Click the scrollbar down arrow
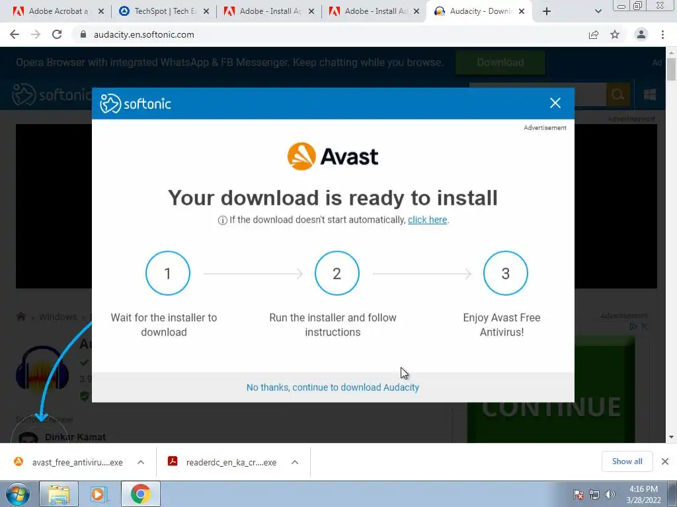Screen dimensions: 677x507 (672, 438)
